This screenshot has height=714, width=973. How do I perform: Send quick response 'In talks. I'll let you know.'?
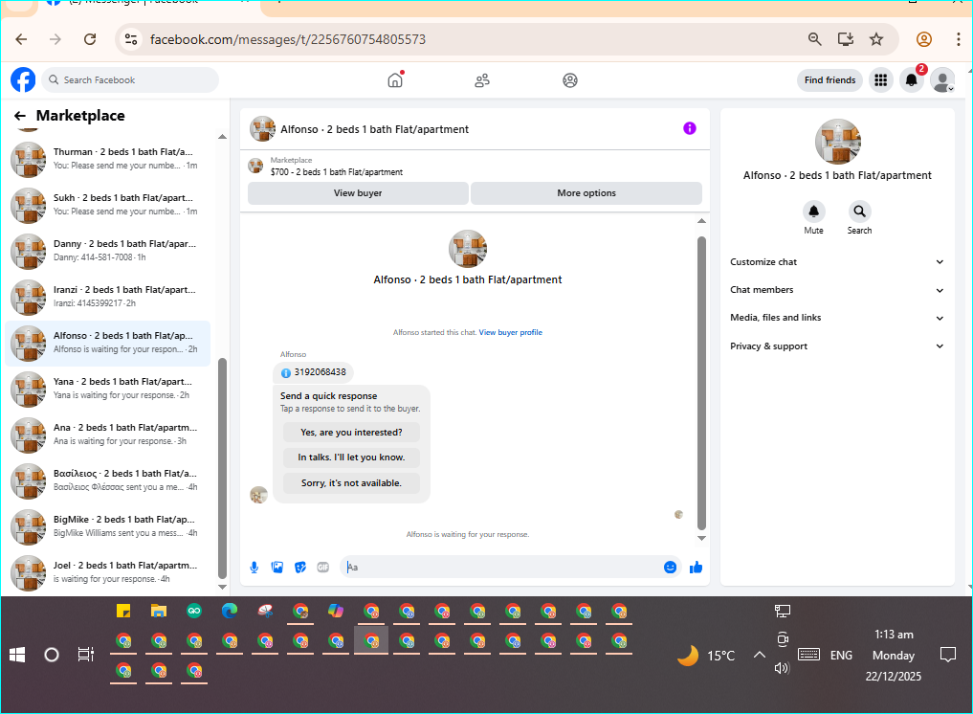[351, 457]
